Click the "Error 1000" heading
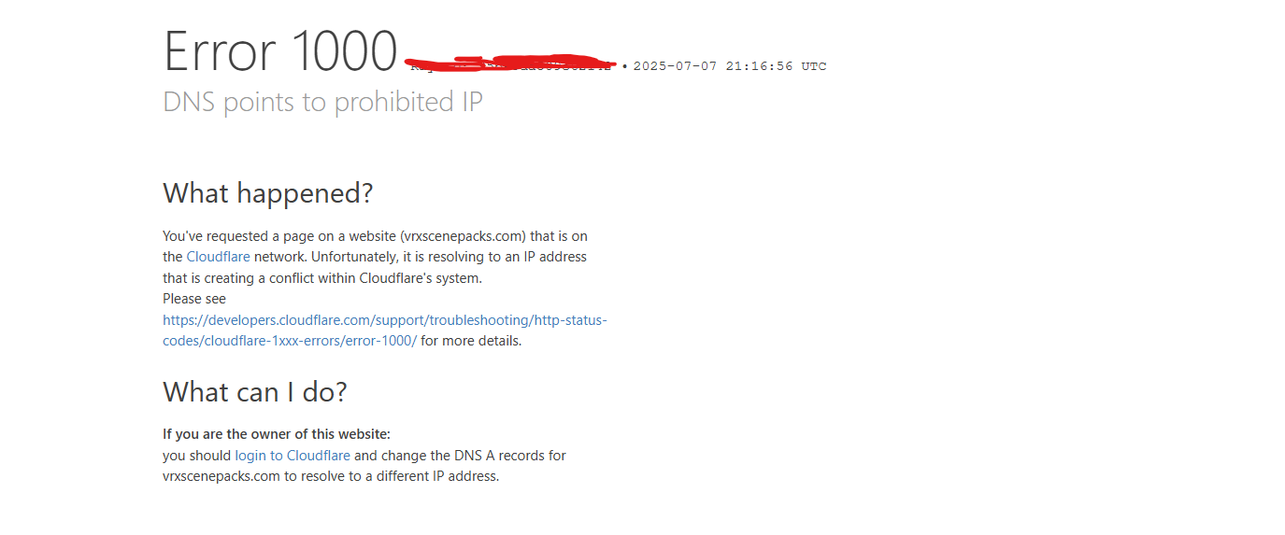Screen dimensions: 1285x535 [x=280, y=51]
